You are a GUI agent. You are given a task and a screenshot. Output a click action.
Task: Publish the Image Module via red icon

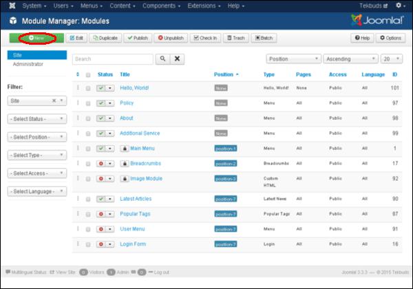click(x=101, y=179)
